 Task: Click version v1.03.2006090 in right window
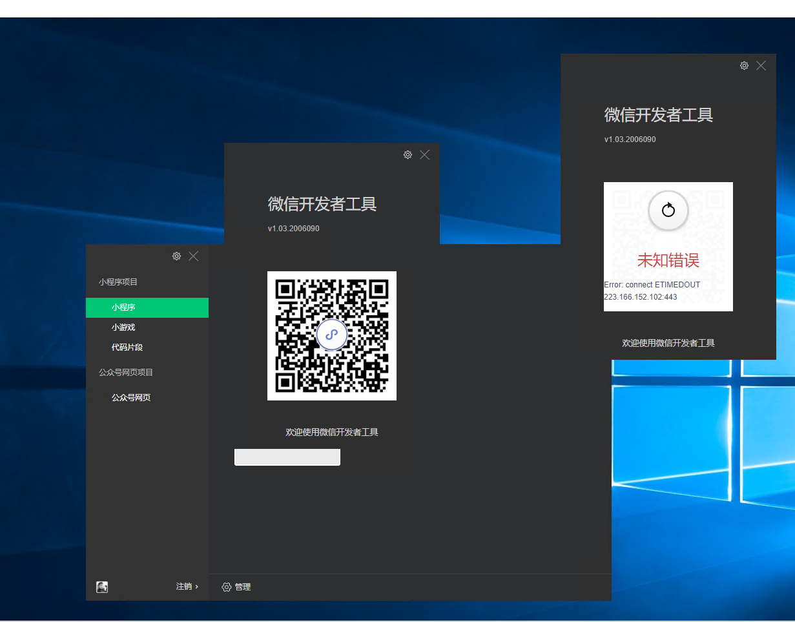click(x=630, y=140)
